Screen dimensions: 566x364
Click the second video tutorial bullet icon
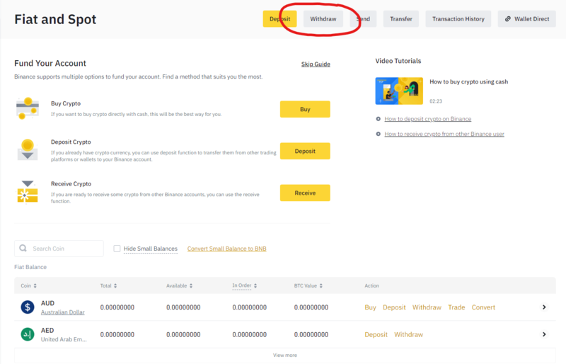point(378,134)
